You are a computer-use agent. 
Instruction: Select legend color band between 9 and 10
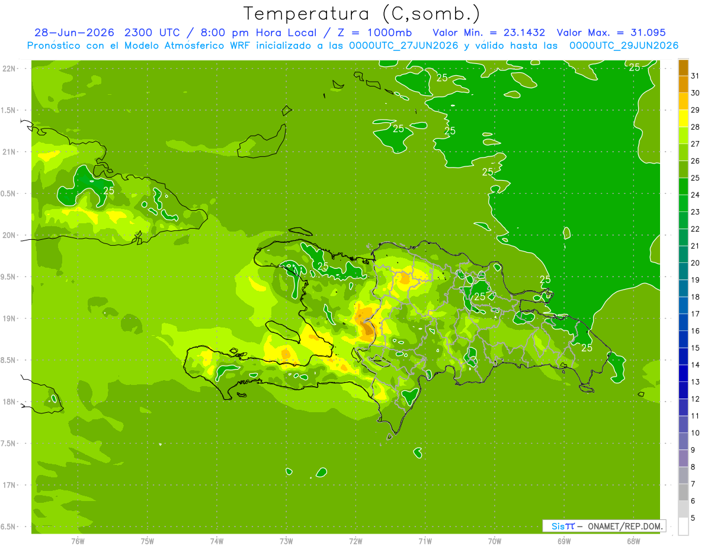[x=683, y=441]
